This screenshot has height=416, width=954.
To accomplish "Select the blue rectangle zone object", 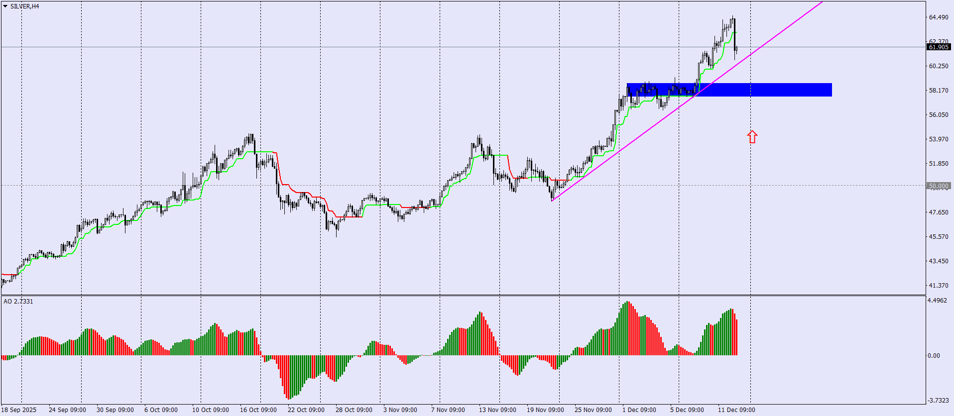I will tap(729, 90).
